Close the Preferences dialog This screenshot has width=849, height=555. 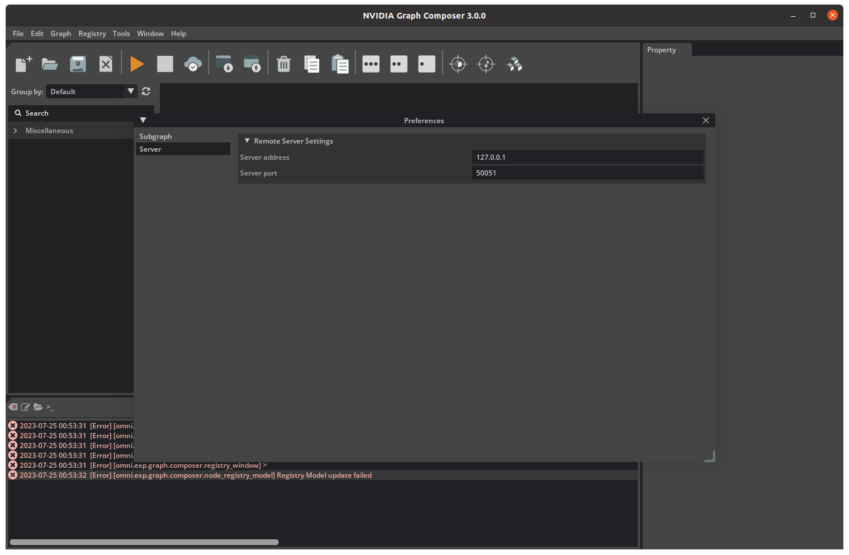pyautogui.click(x=706, y=120)
